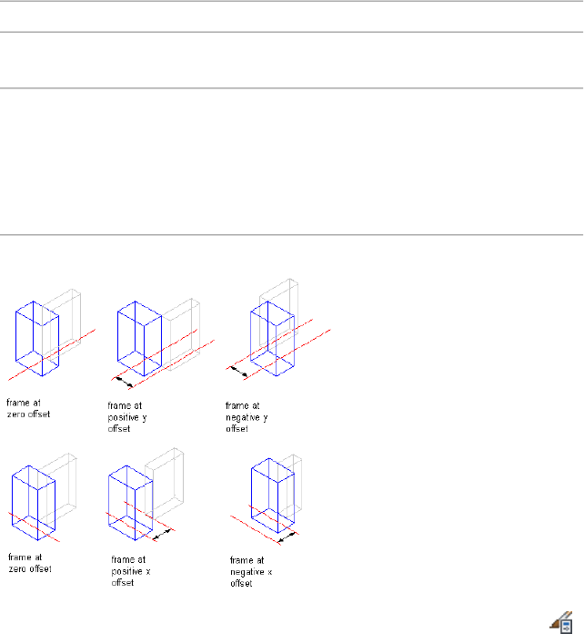The height and width of the screenshot is (634, 584).
Task: Click the gray ghost box in positive x diagram
Action: click(167, 483)
